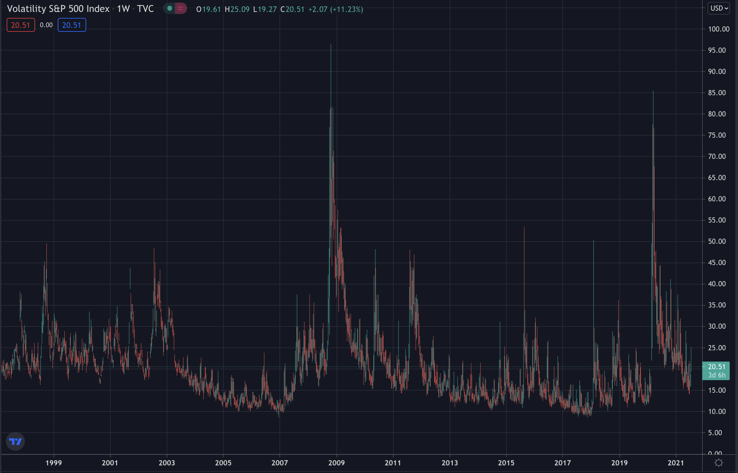The image size is (738, 473).
Task: Click the 100.00 price axis label
Action: pos(718,29)
